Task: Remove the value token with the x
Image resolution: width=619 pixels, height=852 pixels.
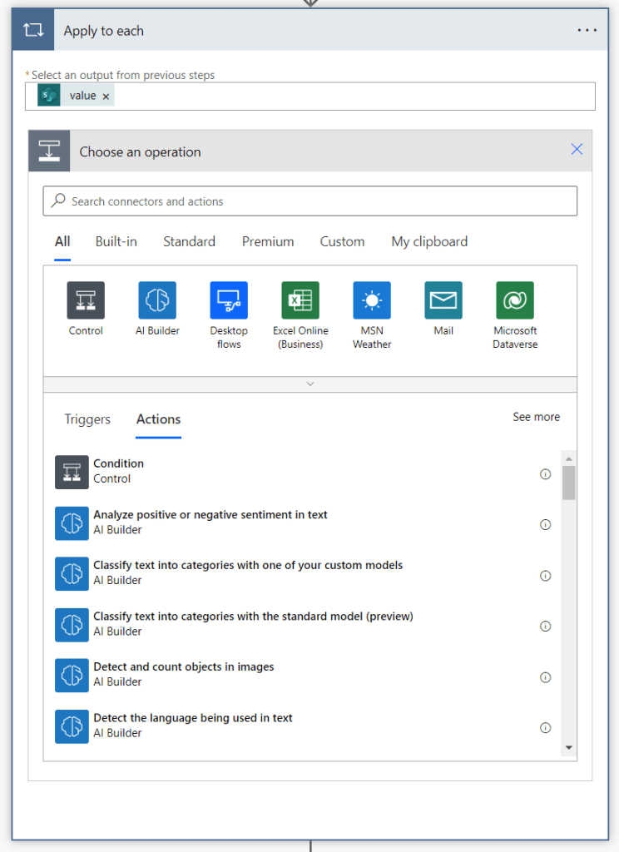Action: pyautogui.click(x=106, y=97)
